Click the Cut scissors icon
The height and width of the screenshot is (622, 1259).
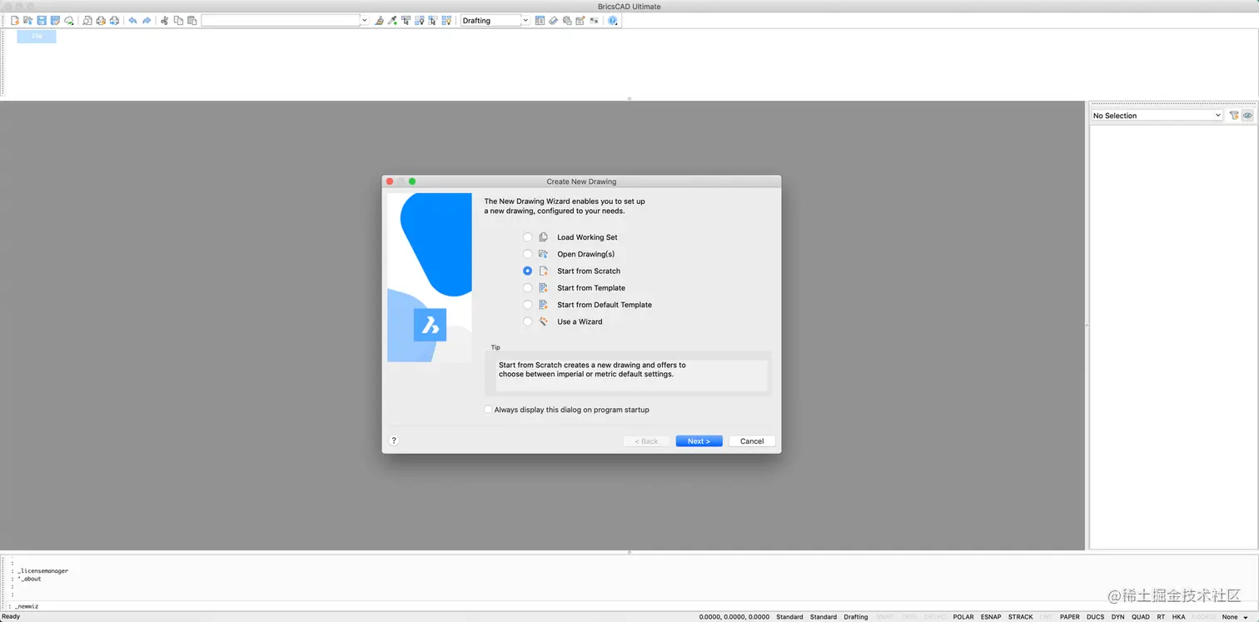(x=164, y=20)
